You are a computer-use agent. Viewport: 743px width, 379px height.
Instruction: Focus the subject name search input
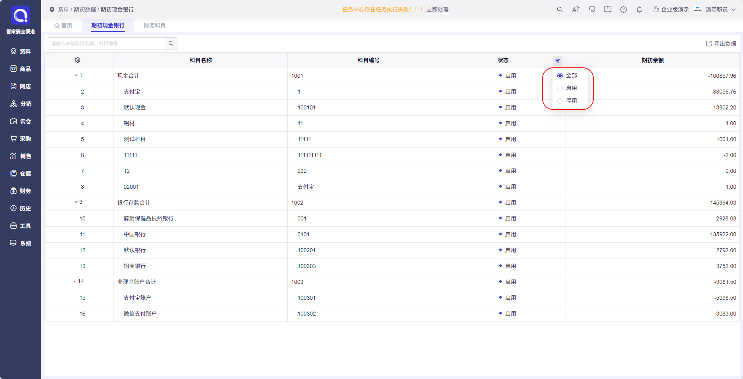pyautogui.click(x=106, y=44)
